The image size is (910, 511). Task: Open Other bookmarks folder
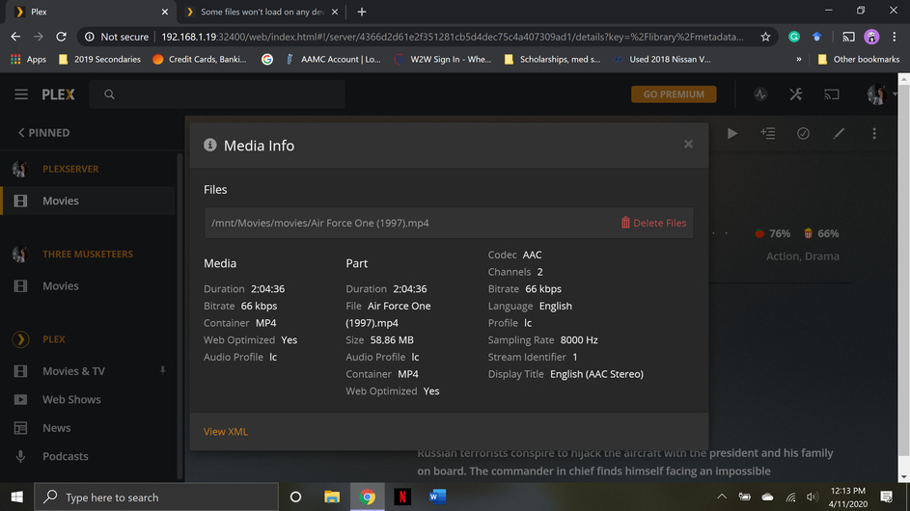coord(858,59)
